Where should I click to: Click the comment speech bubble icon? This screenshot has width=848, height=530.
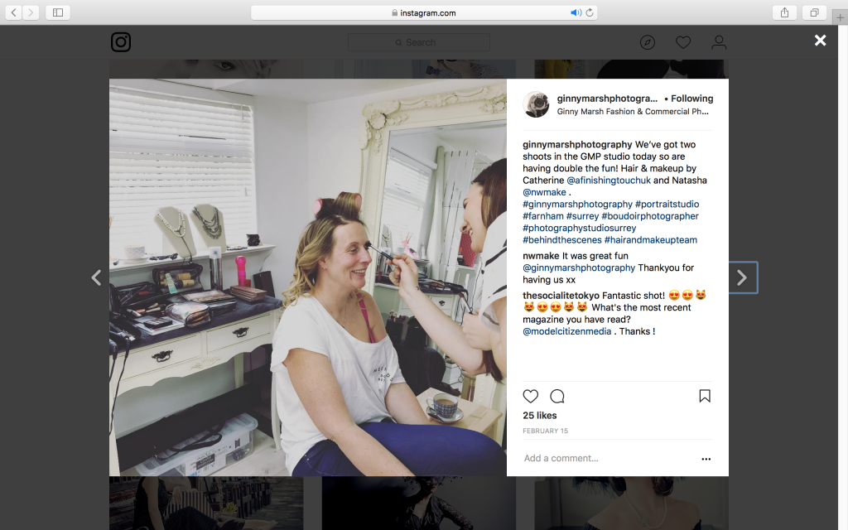click(x=557, y=397)
